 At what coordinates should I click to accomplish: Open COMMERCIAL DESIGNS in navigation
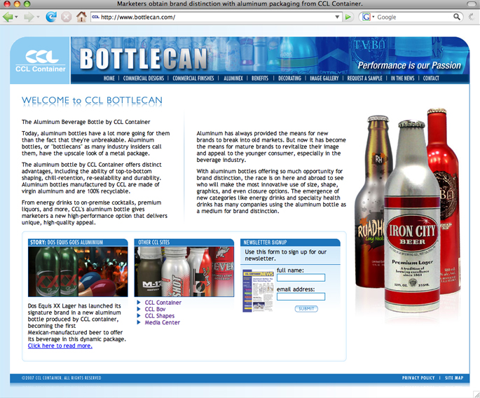coord(143,78)
